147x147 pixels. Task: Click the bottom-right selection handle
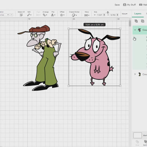click(120, 86)
